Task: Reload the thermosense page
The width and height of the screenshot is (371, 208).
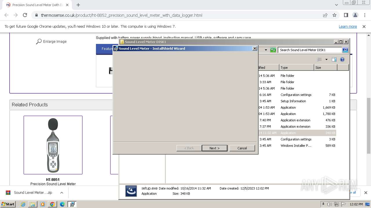Action: click(x=25, y=15)
